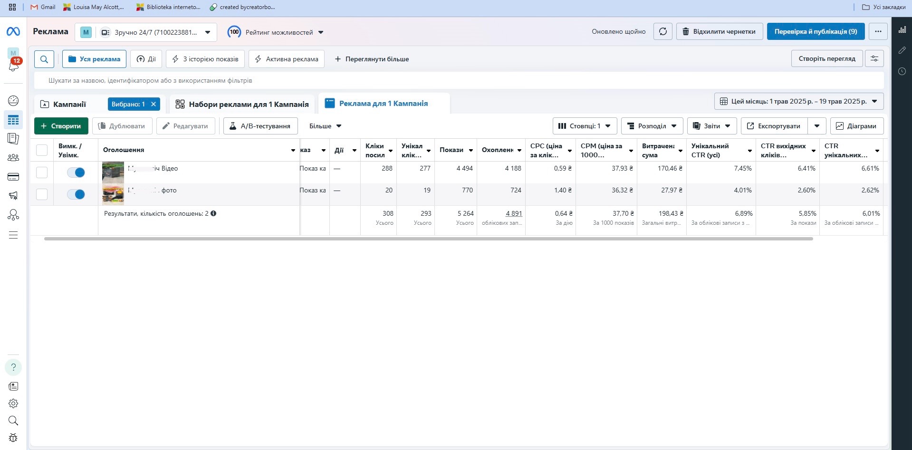
Task: Click the green Створити button
Action: click(61, 126)
